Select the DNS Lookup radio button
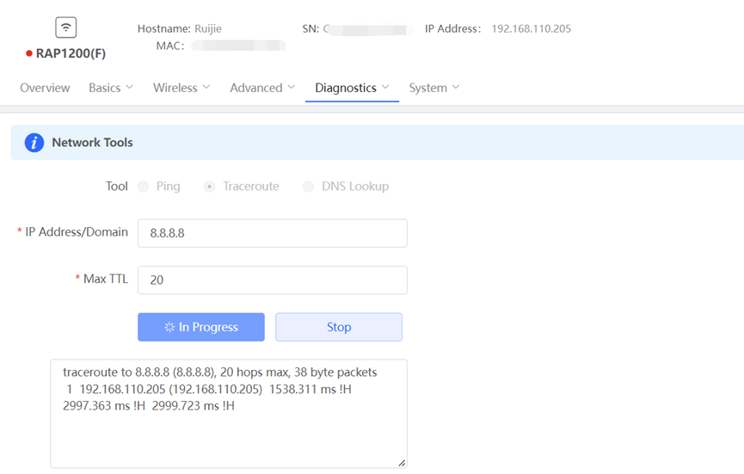The height and width of the screenshot is (474, 744). tap(308, 187)
